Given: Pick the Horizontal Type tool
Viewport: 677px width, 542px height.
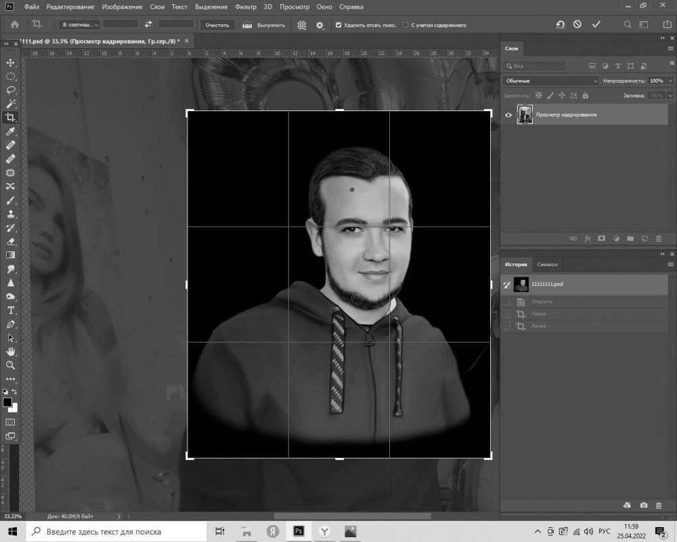Looking at the screenshot, I should [10, 310].
